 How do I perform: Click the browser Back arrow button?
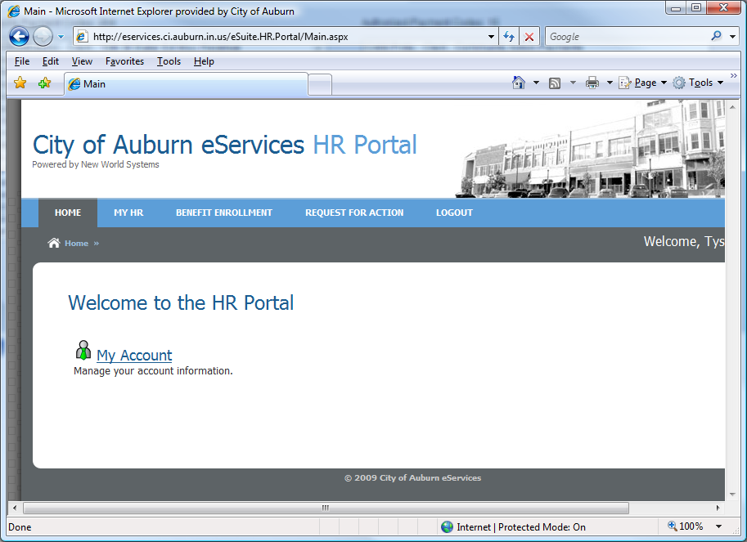19,37
